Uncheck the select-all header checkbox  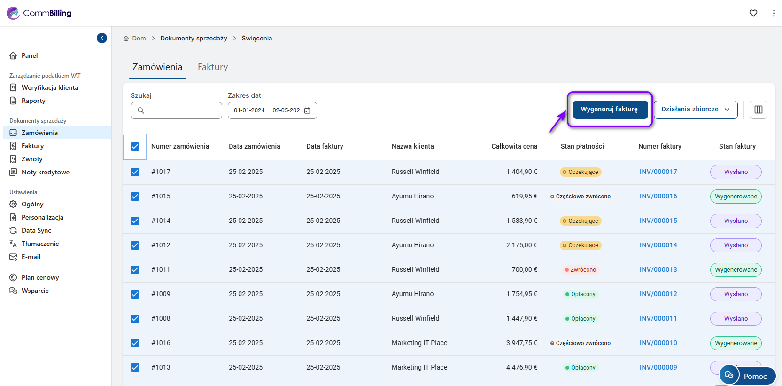135,147
